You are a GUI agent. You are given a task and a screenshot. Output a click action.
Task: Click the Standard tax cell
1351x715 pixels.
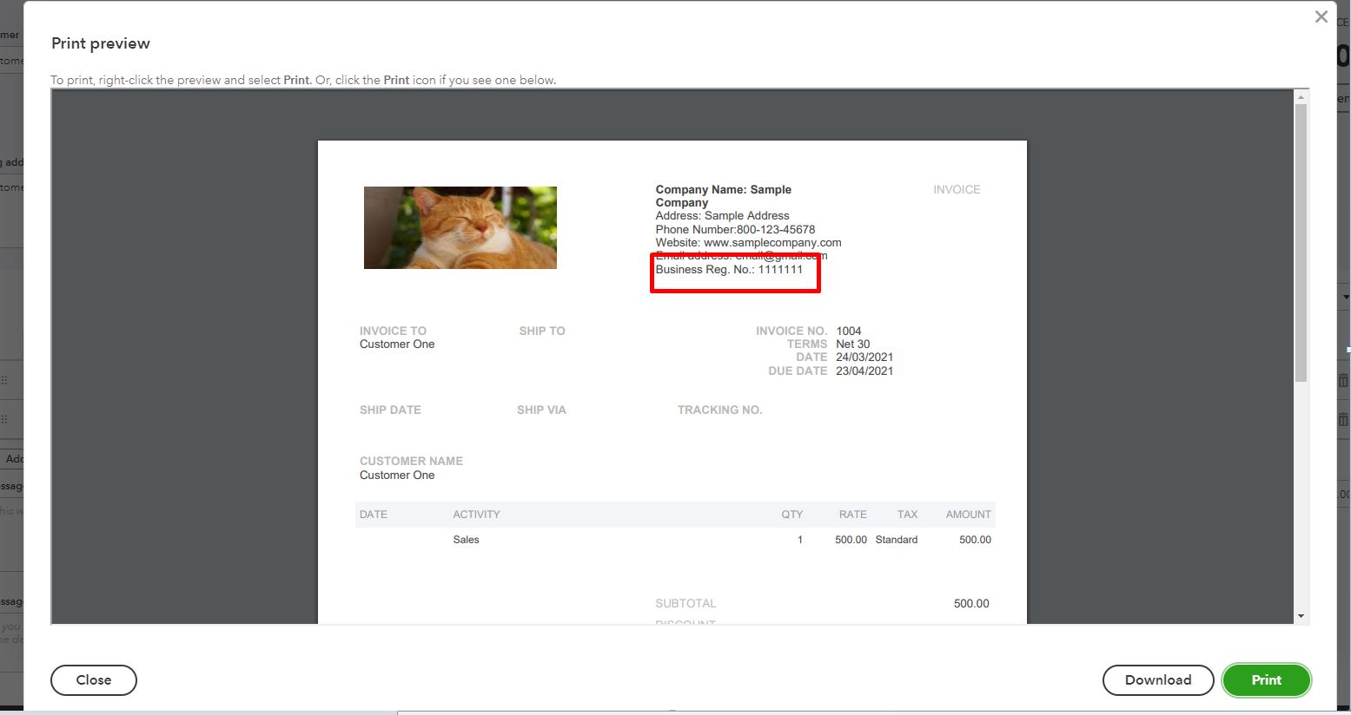[x=897, y=540]
